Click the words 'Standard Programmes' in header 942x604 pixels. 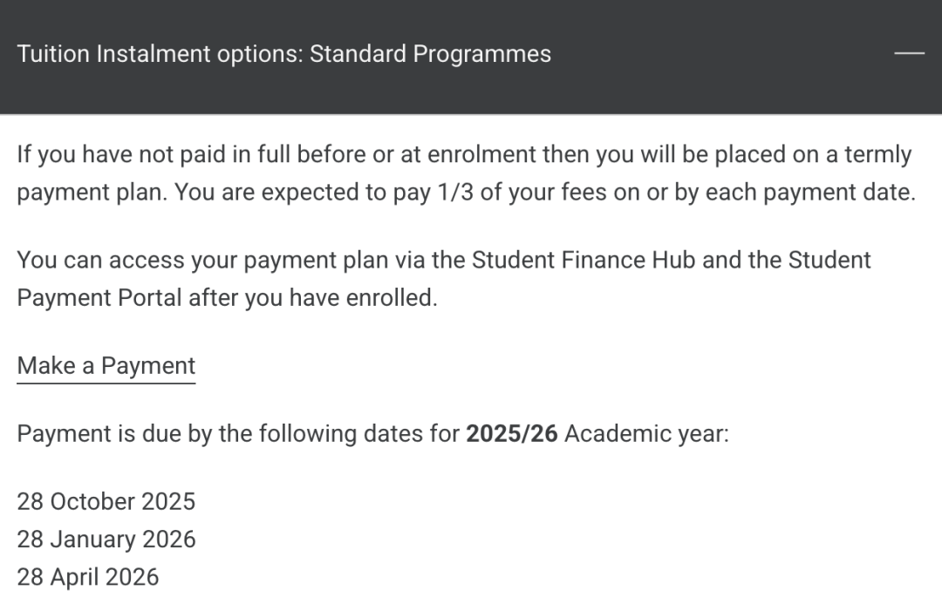430,54
